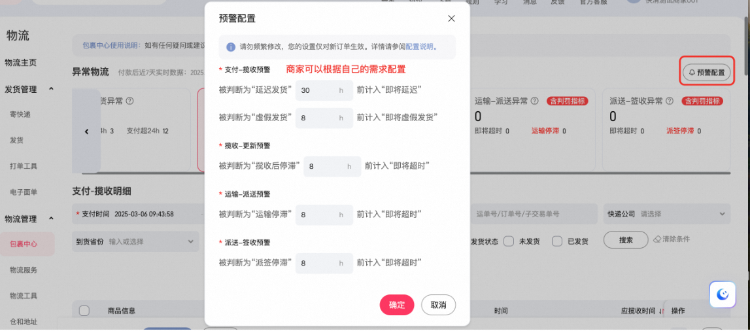750x331 pixels.
Task: Open 物流服务 in the sidebar
Action: (24, 270)
